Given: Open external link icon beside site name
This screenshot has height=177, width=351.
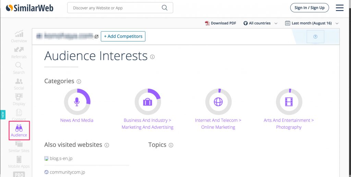Looking at the screenshot, I should (97, 37).
